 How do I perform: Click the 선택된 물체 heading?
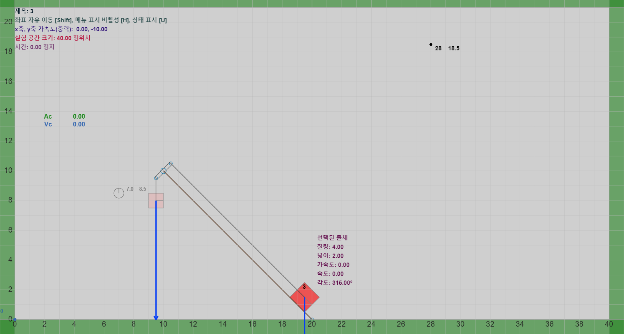click(332, 238)
